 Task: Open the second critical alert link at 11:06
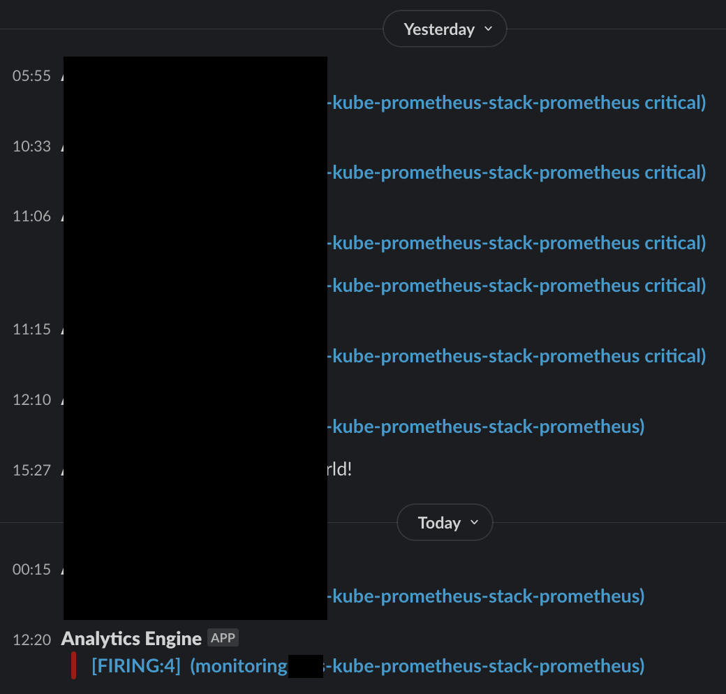coord(517,285)
